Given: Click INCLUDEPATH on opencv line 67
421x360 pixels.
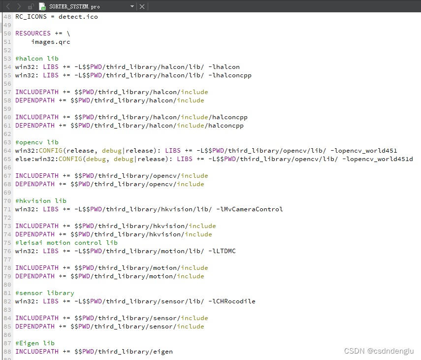Looking at the screenshot, I should (x=37, y=176).
